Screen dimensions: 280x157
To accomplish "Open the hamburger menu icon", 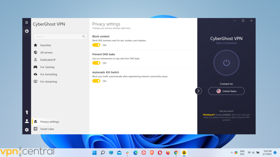I will 26,22.
